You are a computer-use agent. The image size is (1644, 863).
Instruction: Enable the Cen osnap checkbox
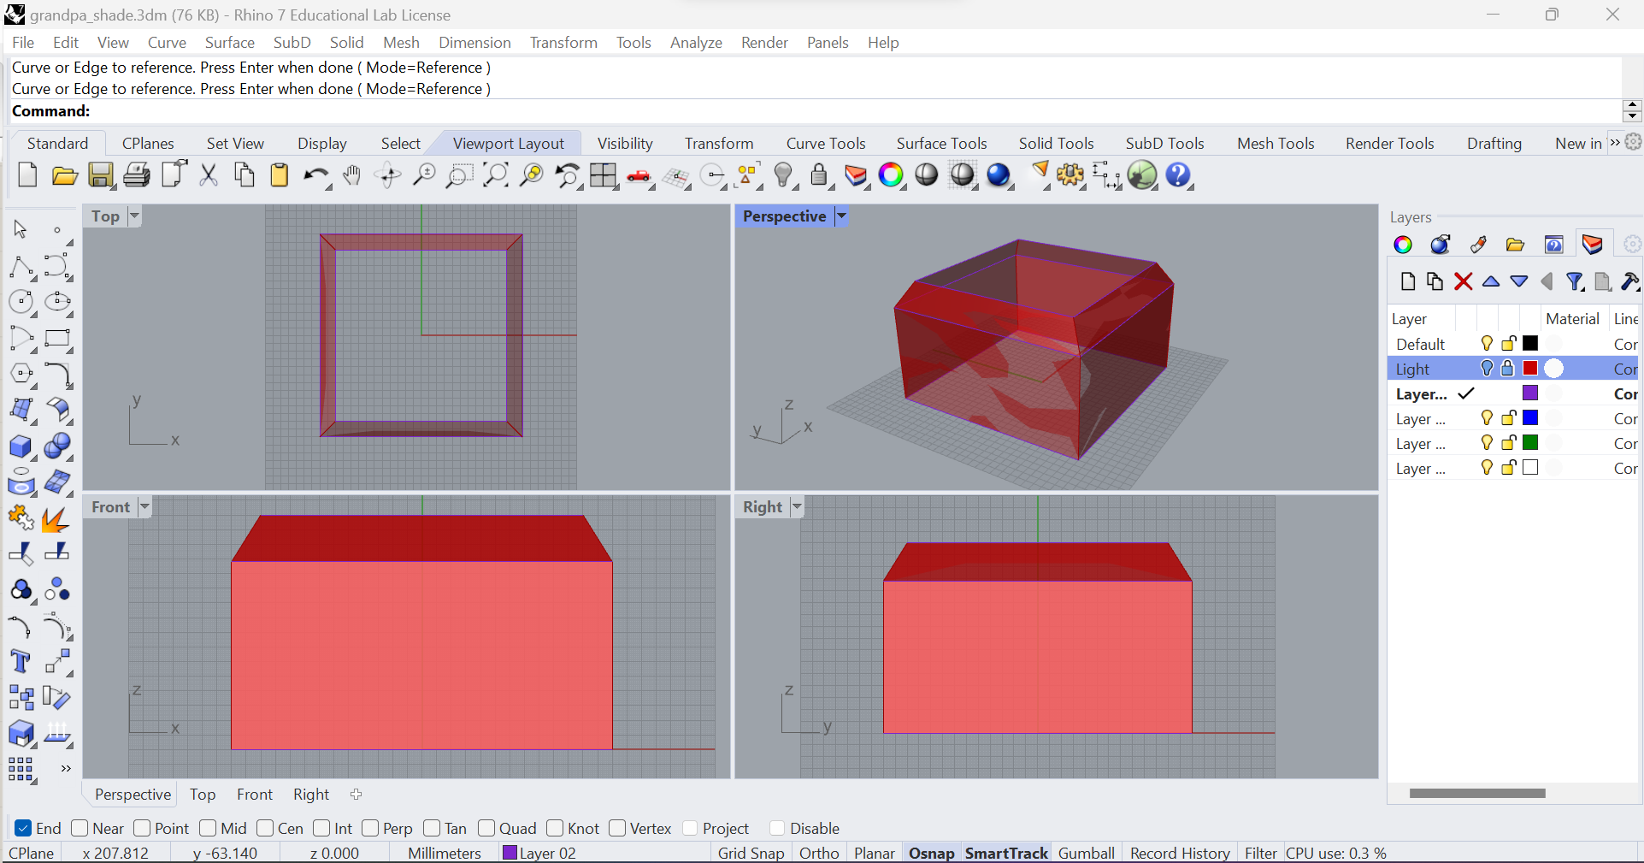pyautogui.click(x=265, y=828)
